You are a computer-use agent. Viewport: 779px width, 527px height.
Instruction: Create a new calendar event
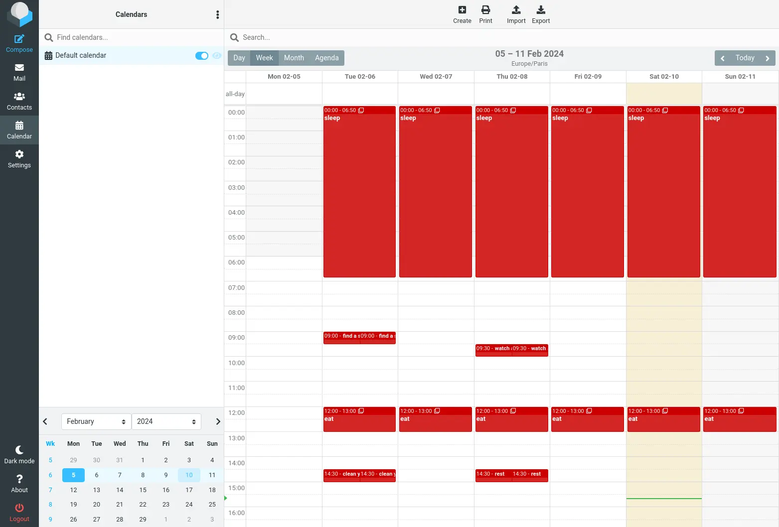(x=462, y=13)
